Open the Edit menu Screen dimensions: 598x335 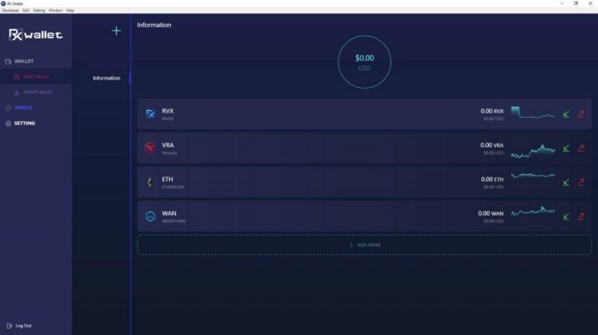26,10
